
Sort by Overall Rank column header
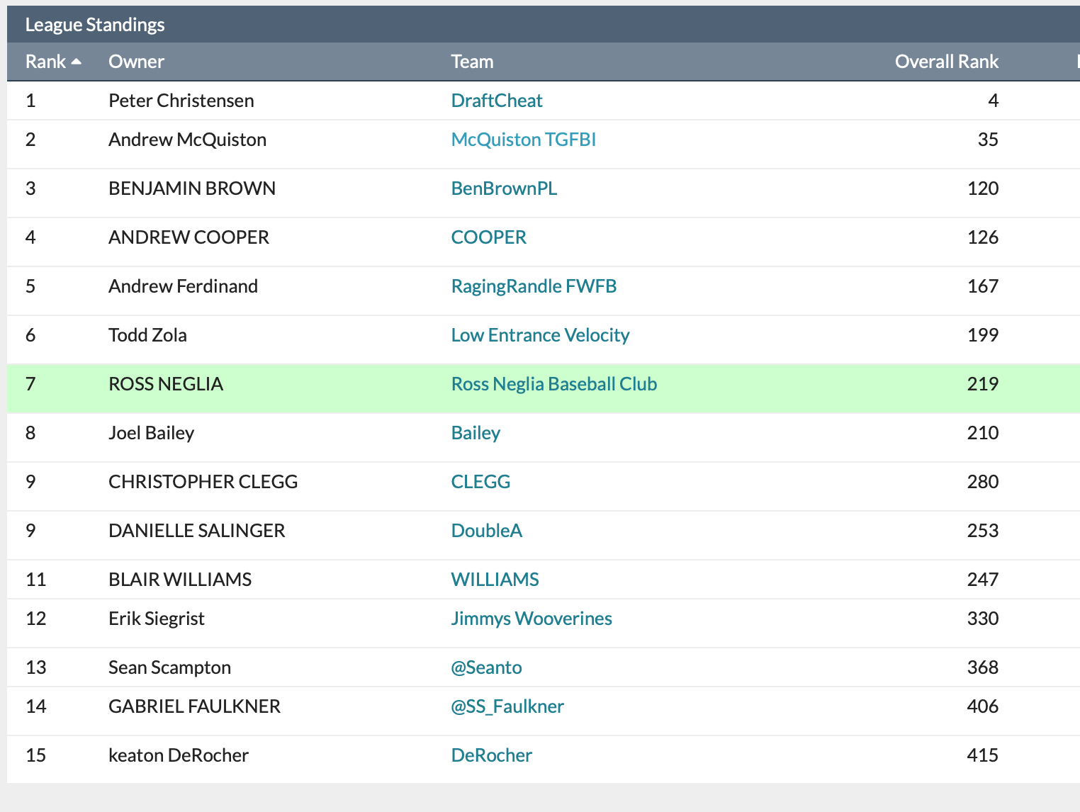pyautogui.click(x=946, y=62)
